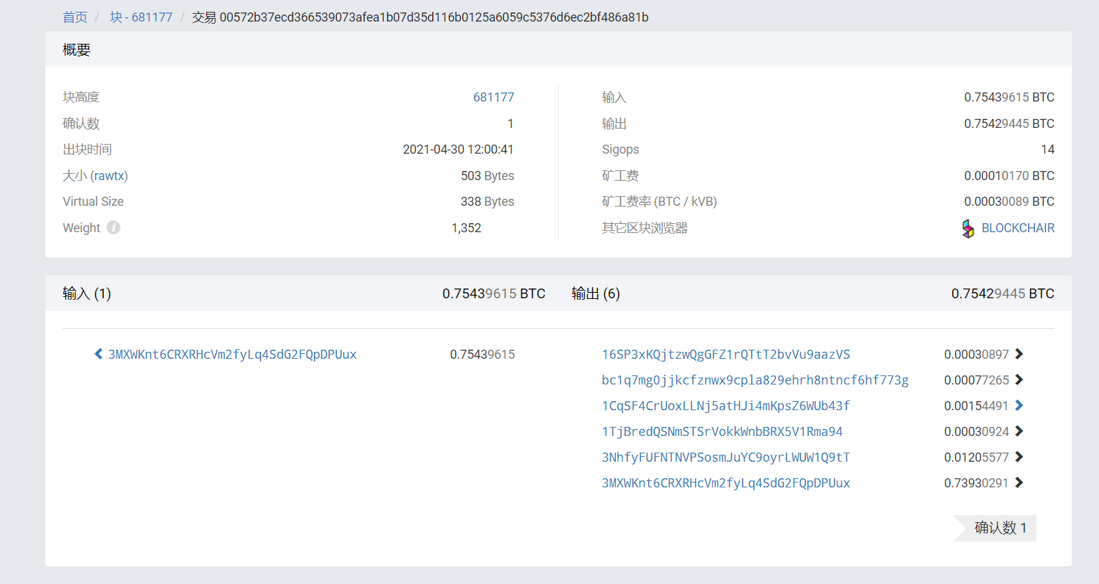Click the block time value 2021-04-30 12:00:41
The height and width of the screenshot is (584, 1099).
click(x=458, y=149)
